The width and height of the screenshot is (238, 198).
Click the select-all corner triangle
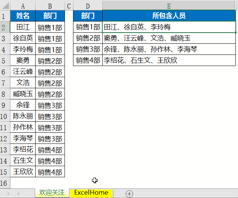(5, 6)
